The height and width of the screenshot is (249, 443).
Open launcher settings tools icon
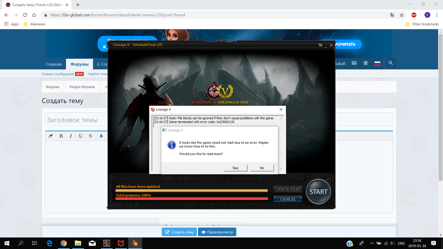[320, 45]
